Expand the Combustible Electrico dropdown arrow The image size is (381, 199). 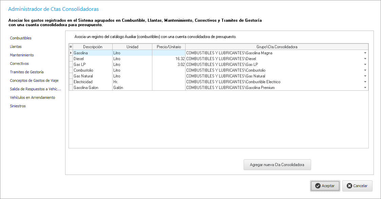365,82
